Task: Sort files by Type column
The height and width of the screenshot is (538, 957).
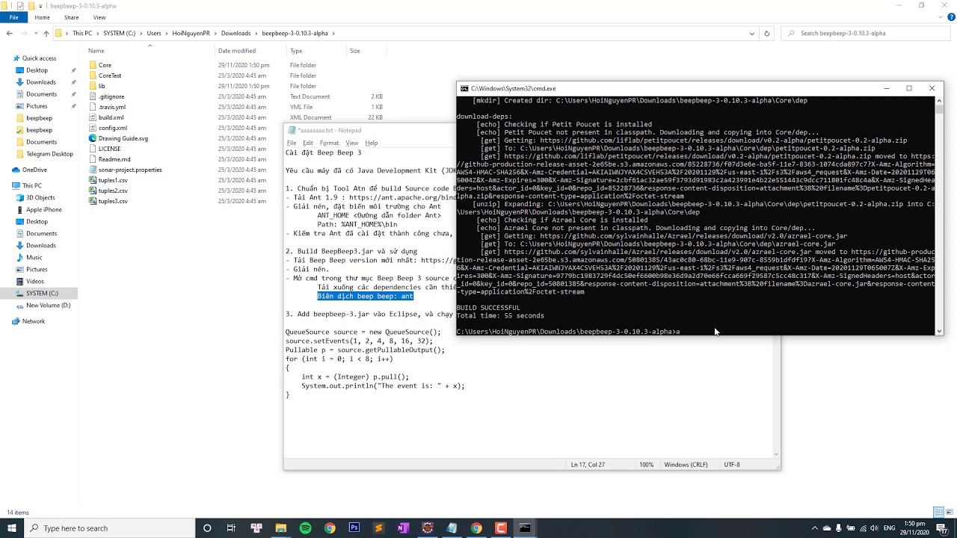Action: [x=296, y=51]
